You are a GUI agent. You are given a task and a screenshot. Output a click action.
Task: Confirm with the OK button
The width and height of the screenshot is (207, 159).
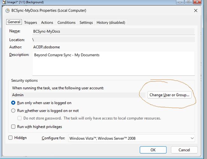click(153, 150)
